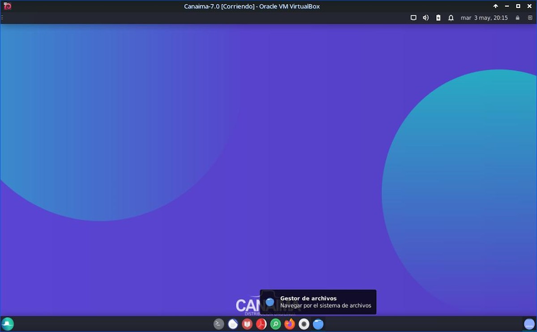Image resolution: width=537 pixels, height=332 pixels.
Task: Click the log out session button
Action: click(530, 18)
